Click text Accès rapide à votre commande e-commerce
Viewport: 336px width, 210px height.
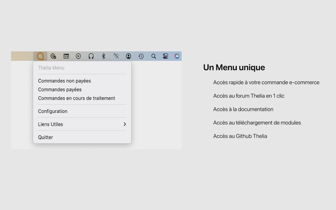[x=266, y=82]
